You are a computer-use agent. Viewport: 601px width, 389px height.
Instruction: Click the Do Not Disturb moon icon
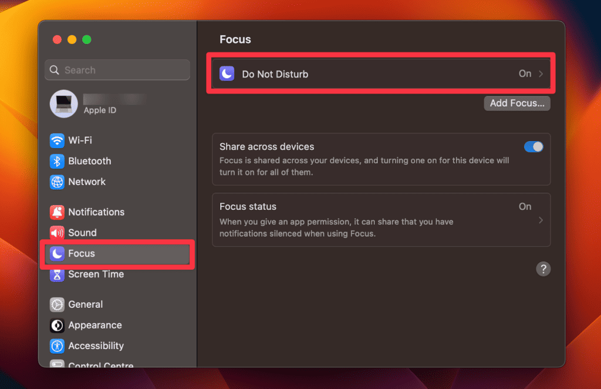[x=227, y=73]
